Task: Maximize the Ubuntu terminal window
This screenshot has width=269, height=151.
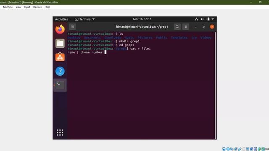Action: click(203, 27)
